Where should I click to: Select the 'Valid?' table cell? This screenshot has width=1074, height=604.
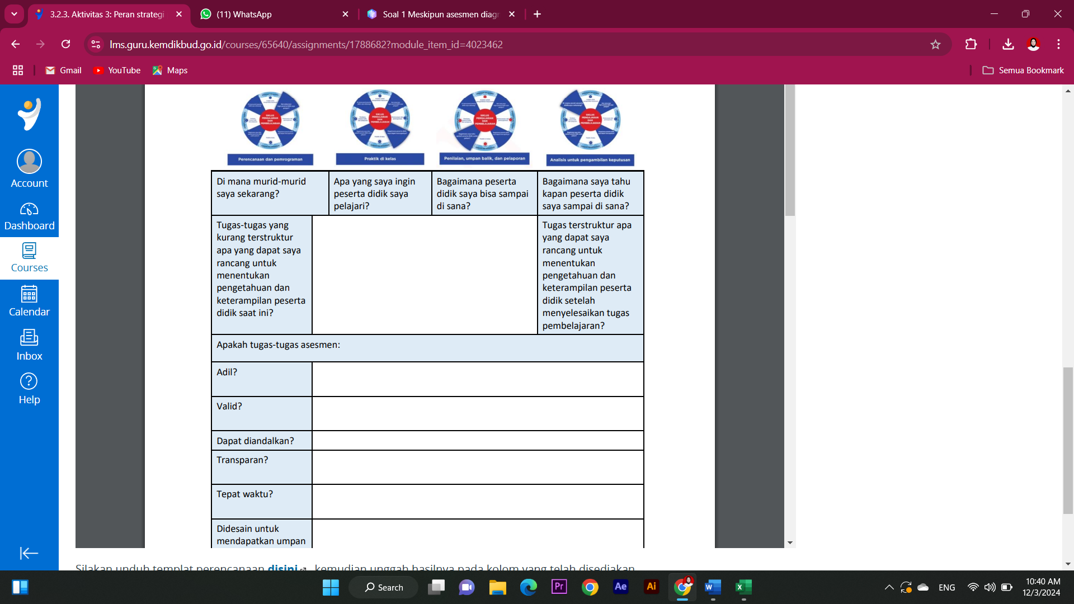pyautogui.click(x=261, y=413)
